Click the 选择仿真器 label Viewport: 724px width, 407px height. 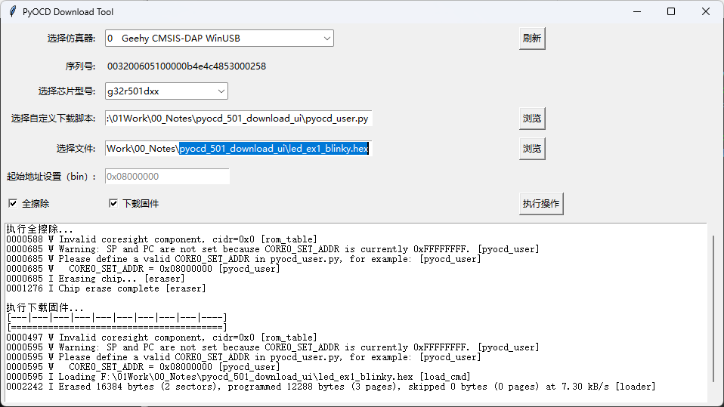(x=71, y=39)
